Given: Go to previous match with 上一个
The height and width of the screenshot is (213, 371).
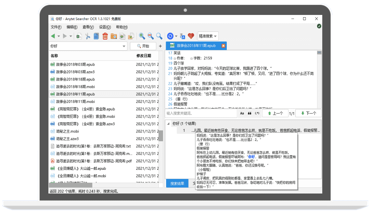Looking at the screenshot, I should 275,113.
